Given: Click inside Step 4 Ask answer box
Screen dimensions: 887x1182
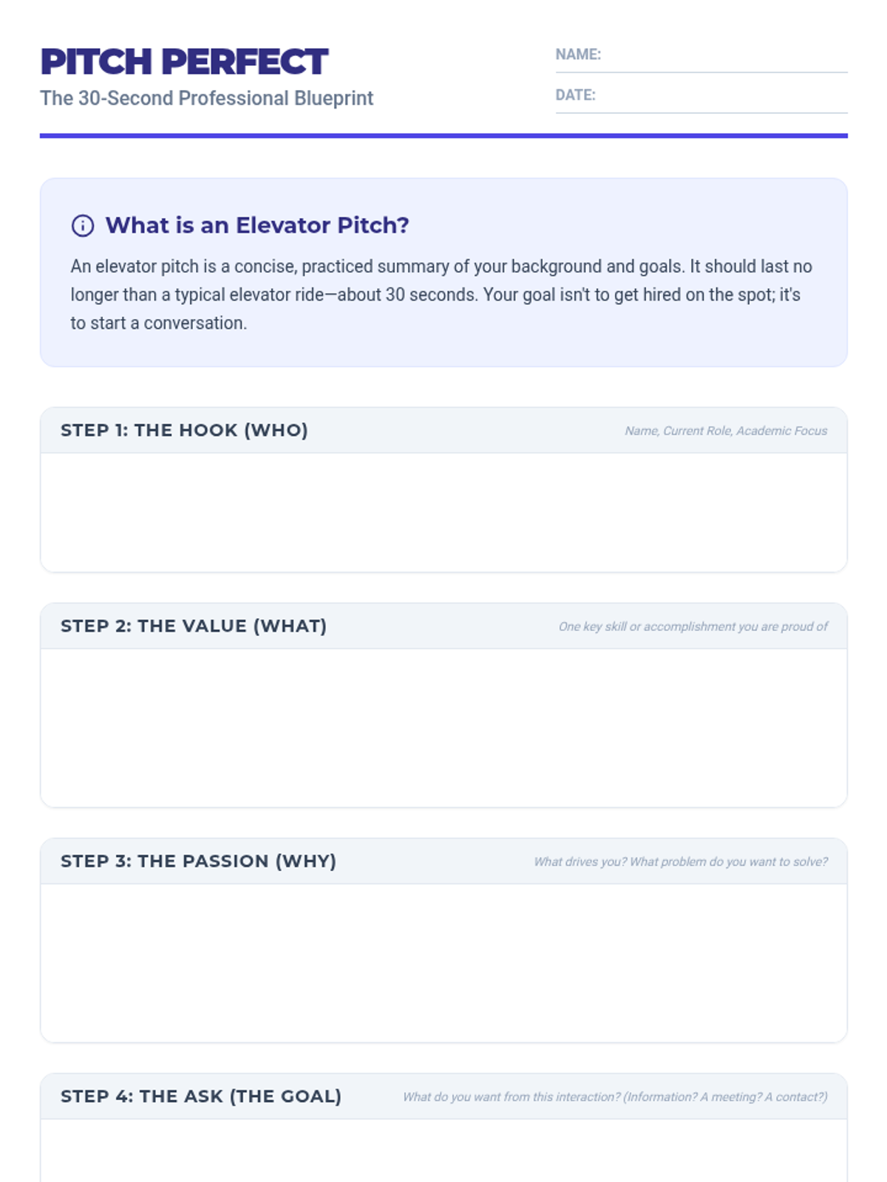Looking at the screenshot, I should pyautogui.click(x=443, y=1151).
